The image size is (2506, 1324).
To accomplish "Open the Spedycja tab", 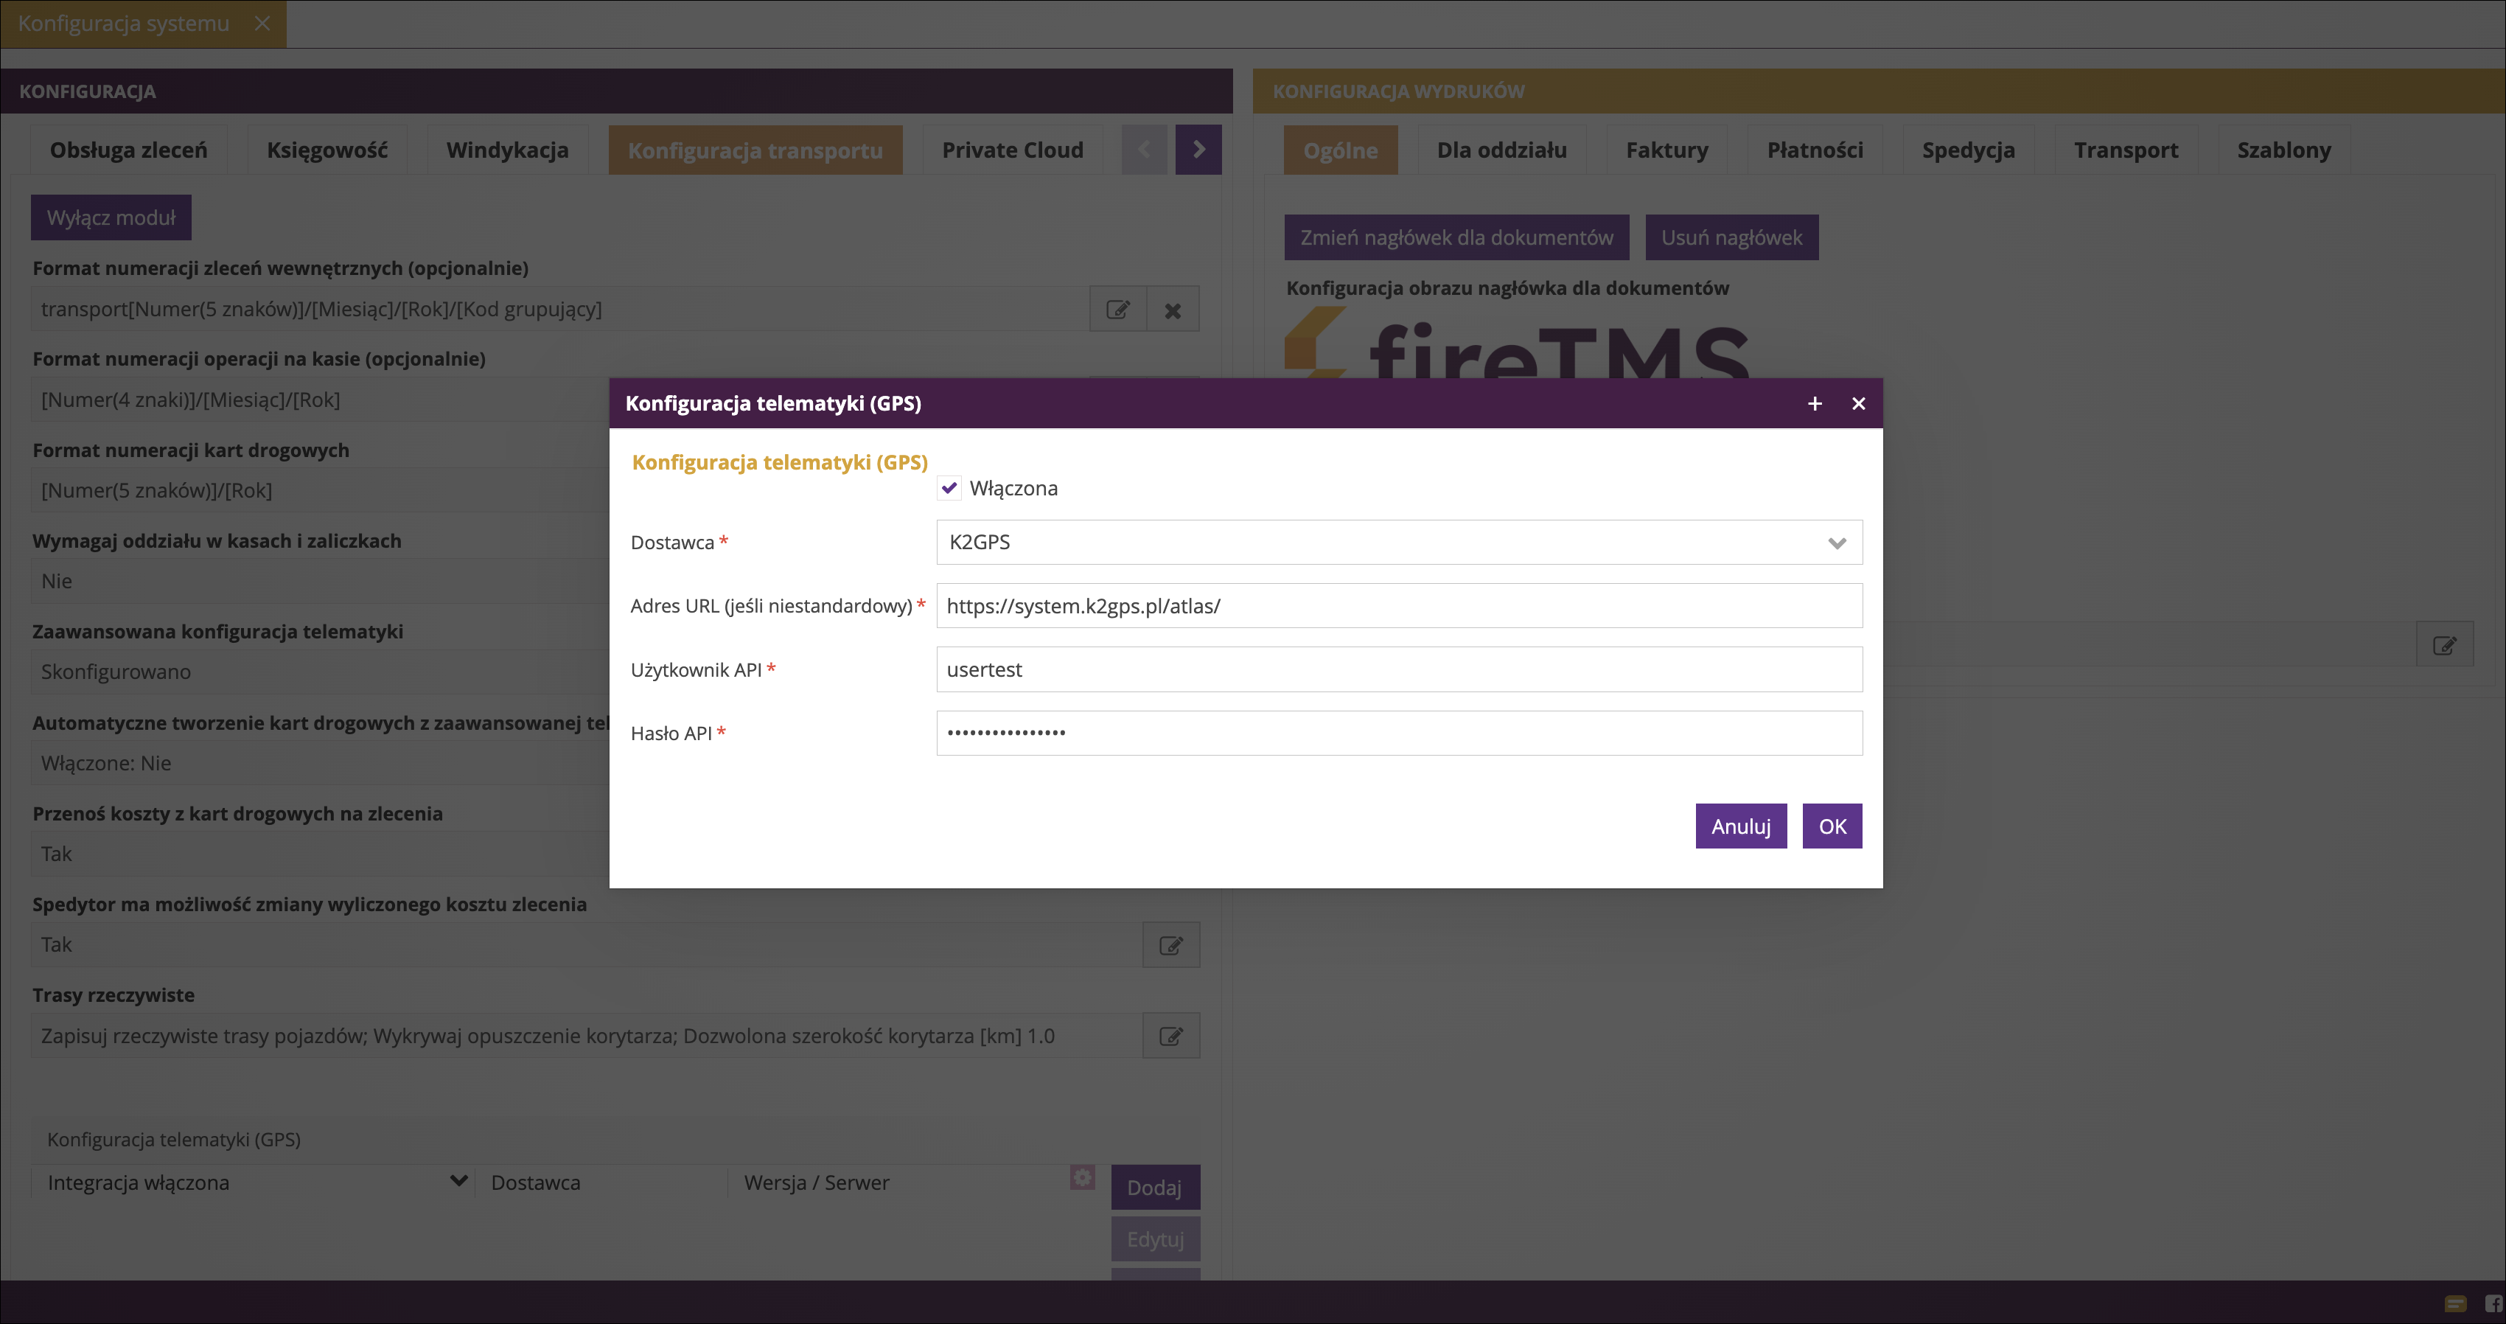I will pyautogui.click(x=1968, y=150).
